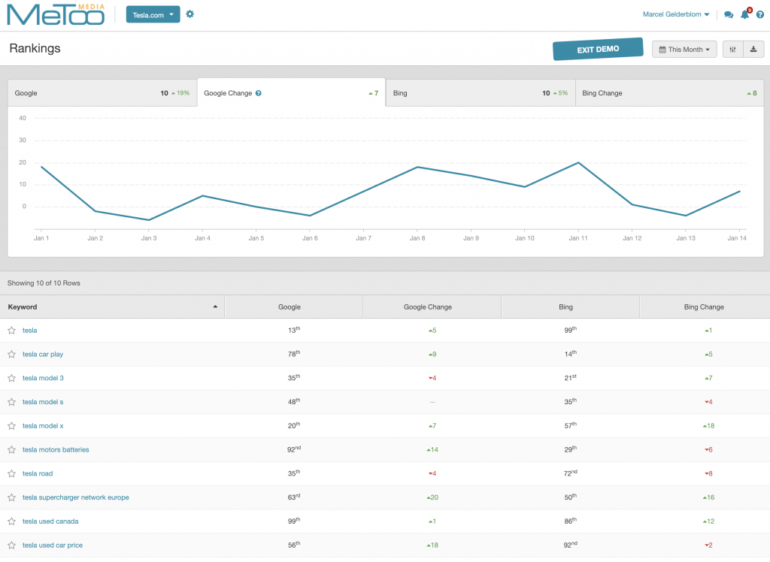Screen dimensions: 770x562
Task: Star the tesla car play keyword
Action: pos(12,355)
